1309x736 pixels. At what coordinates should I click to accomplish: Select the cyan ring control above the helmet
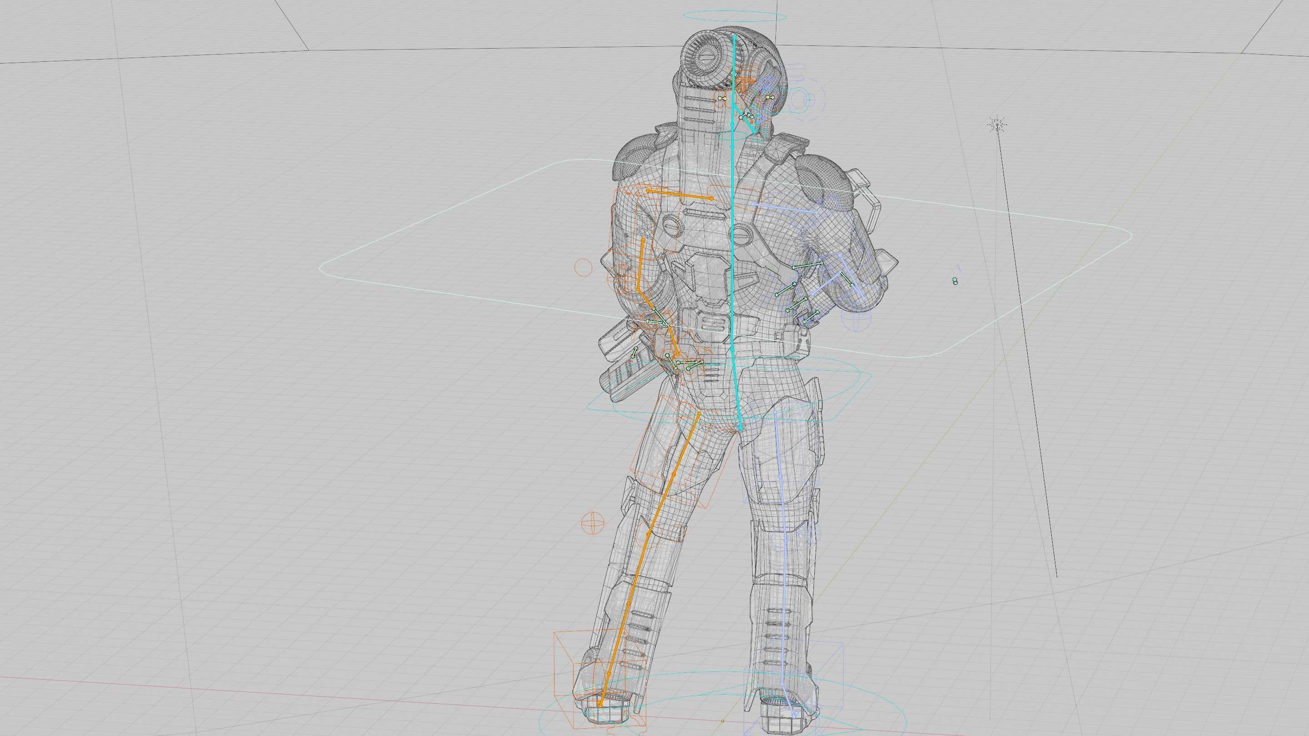click(x=735, y=17)
